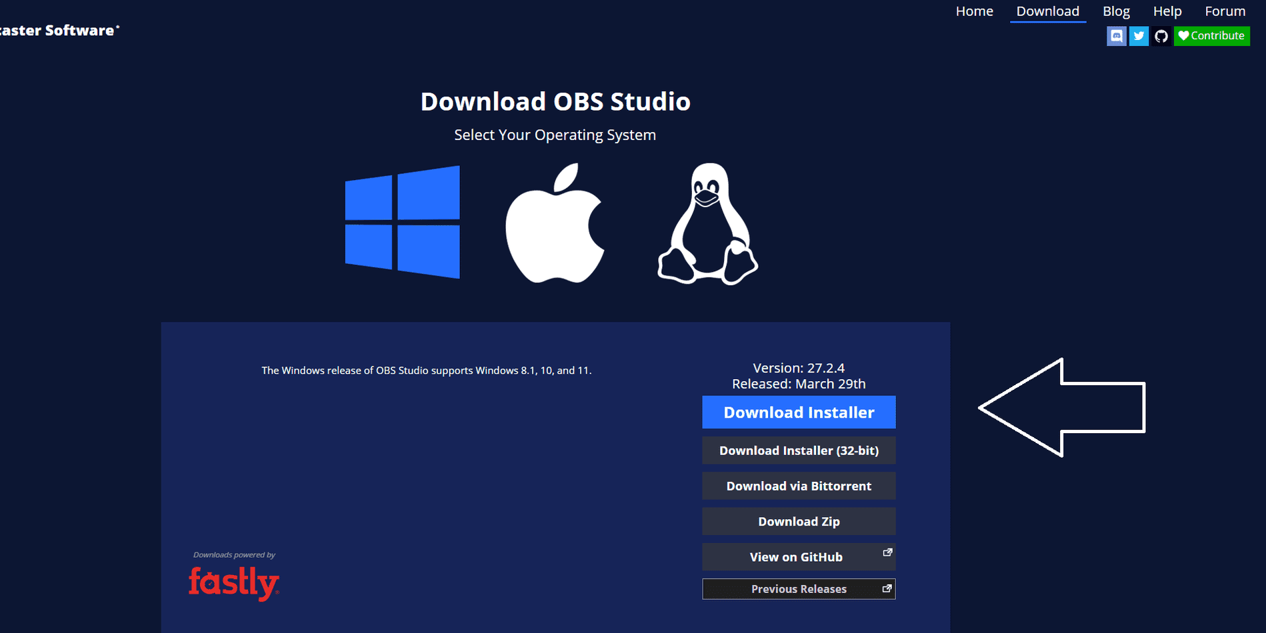
Task: Open the GitHub icon in the header
Action: click(1161, 36)
